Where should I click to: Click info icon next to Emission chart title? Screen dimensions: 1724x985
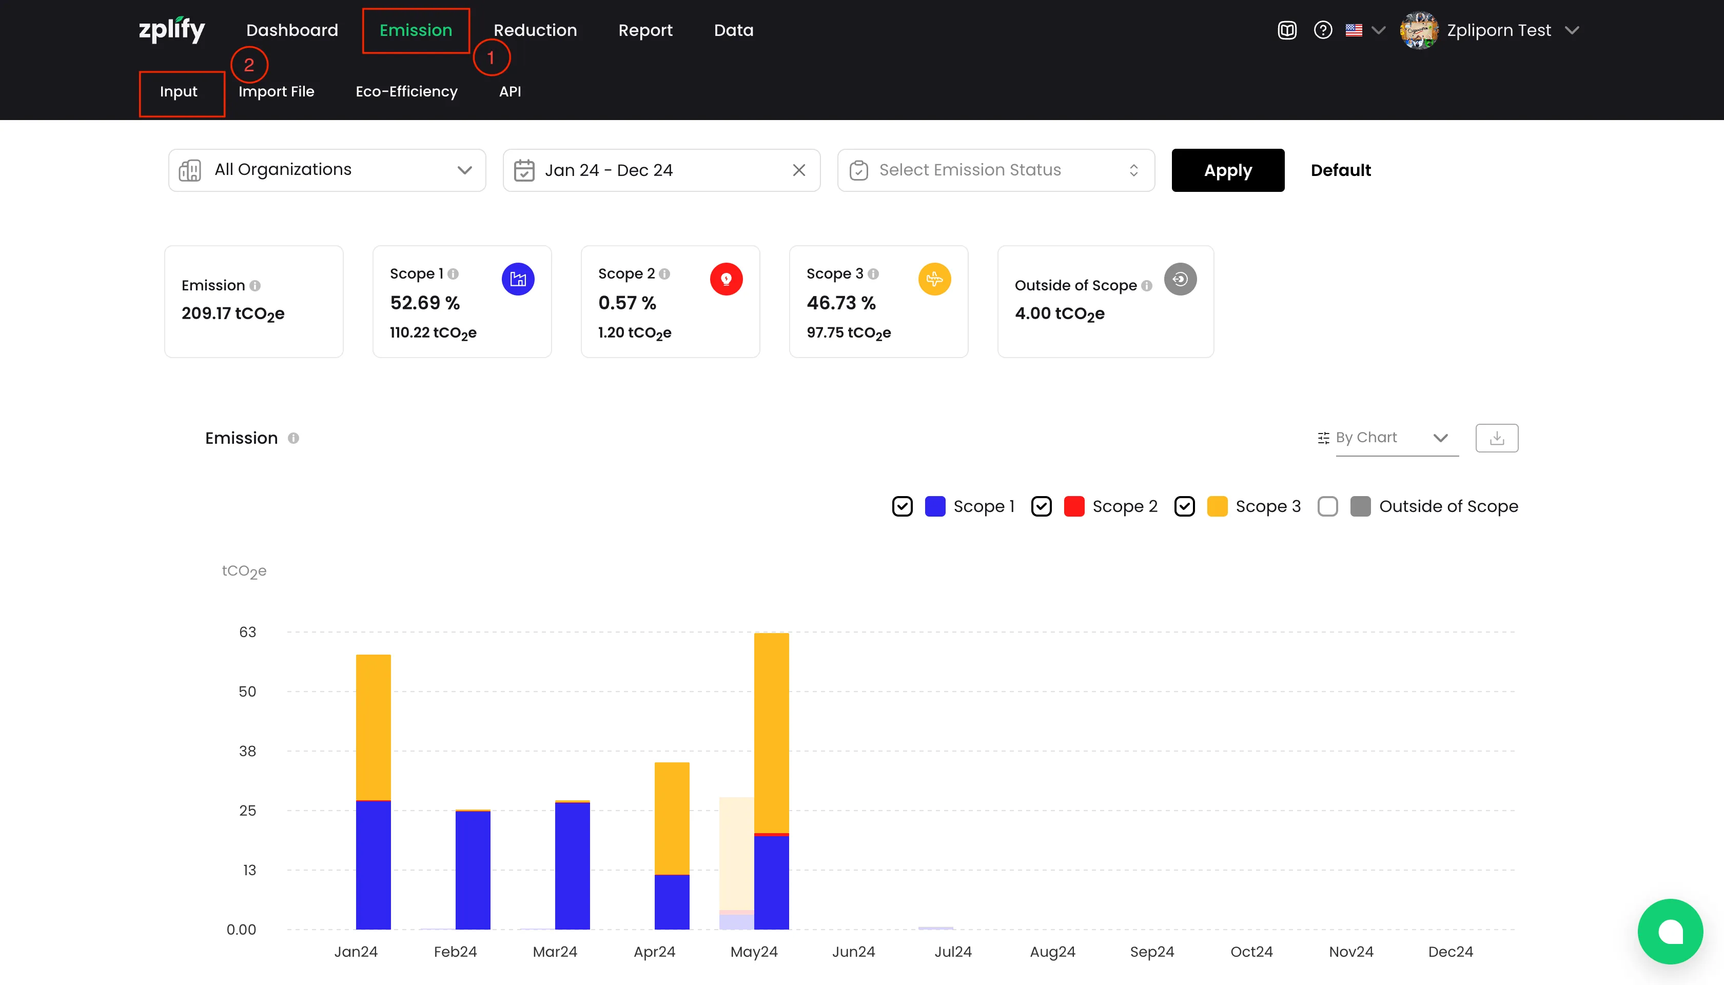click(293, 438)
